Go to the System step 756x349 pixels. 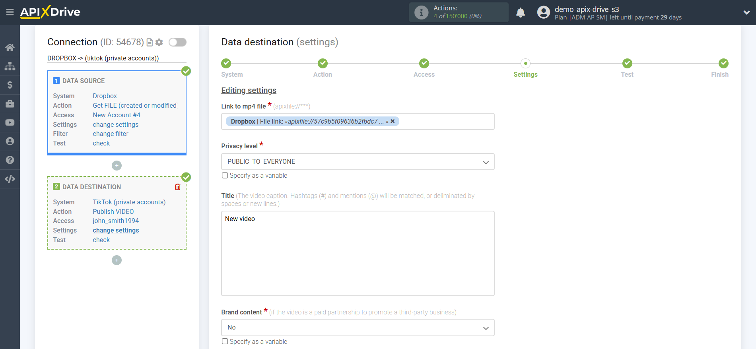[x=226, y=63]
